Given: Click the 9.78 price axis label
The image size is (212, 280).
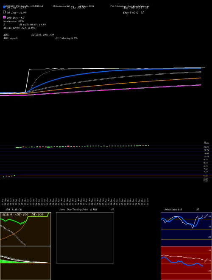Looking at the screenshot, I should 206,160.
